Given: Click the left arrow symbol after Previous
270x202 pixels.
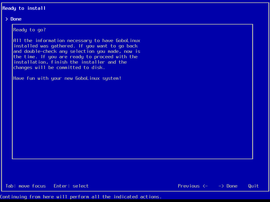Looking at the screenshot, I should (205, 186).
